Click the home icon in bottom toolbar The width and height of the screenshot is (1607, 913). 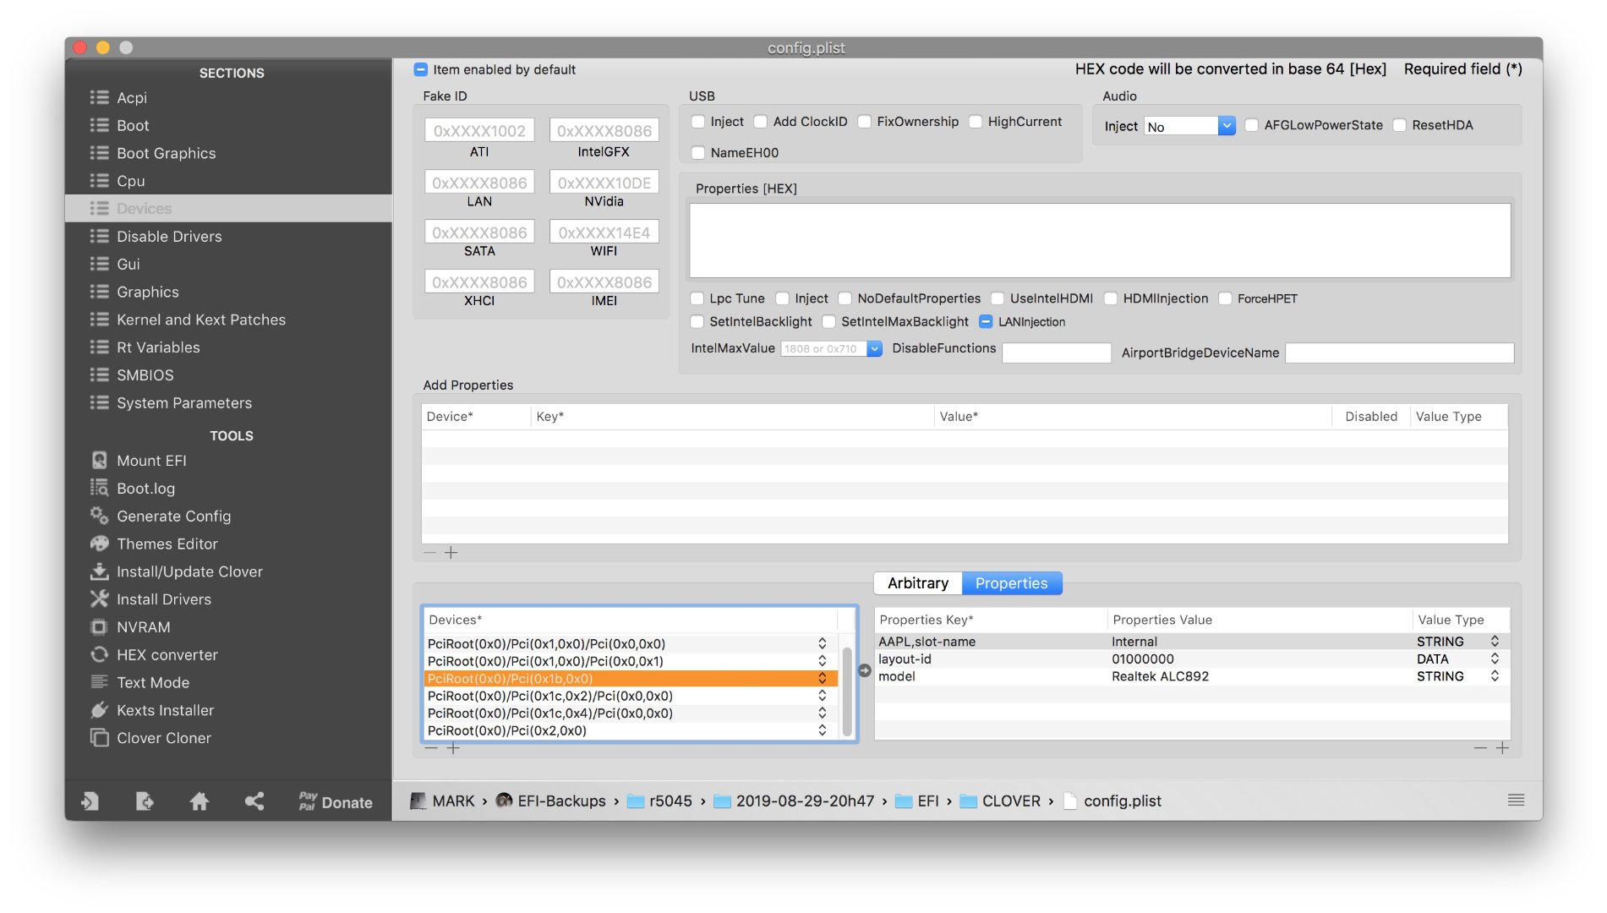pos(200,801)
